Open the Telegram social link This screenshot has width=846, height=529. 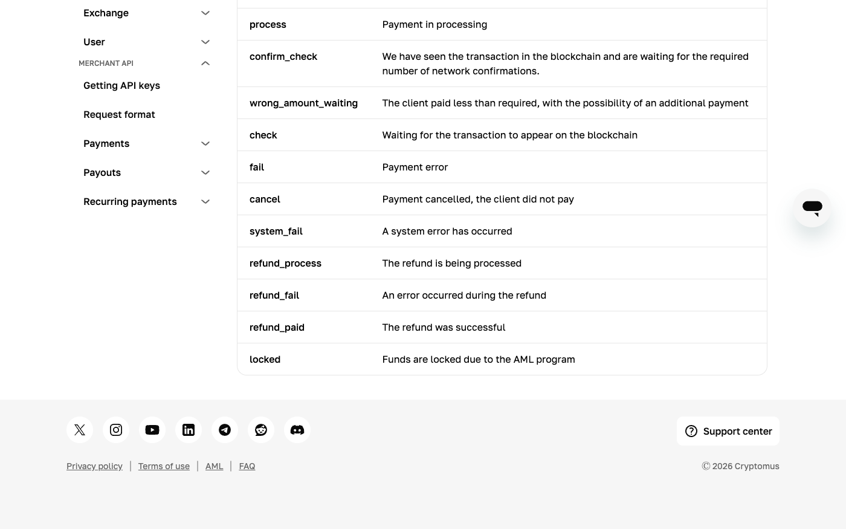(225, 430)
